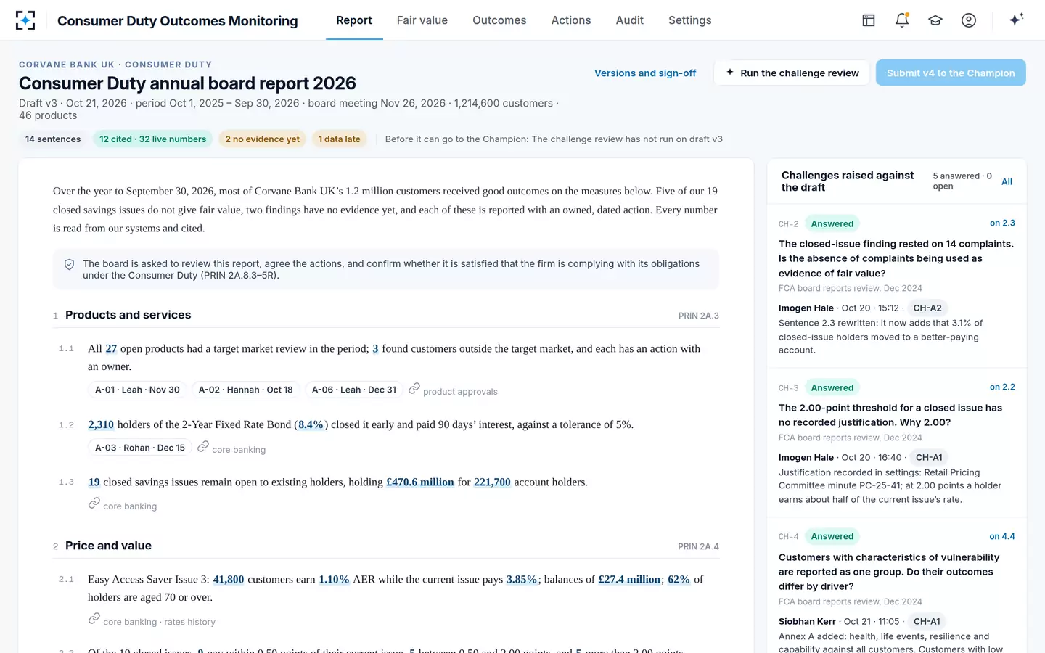
Task: Run the challenge review
Action: pos(792,73)
